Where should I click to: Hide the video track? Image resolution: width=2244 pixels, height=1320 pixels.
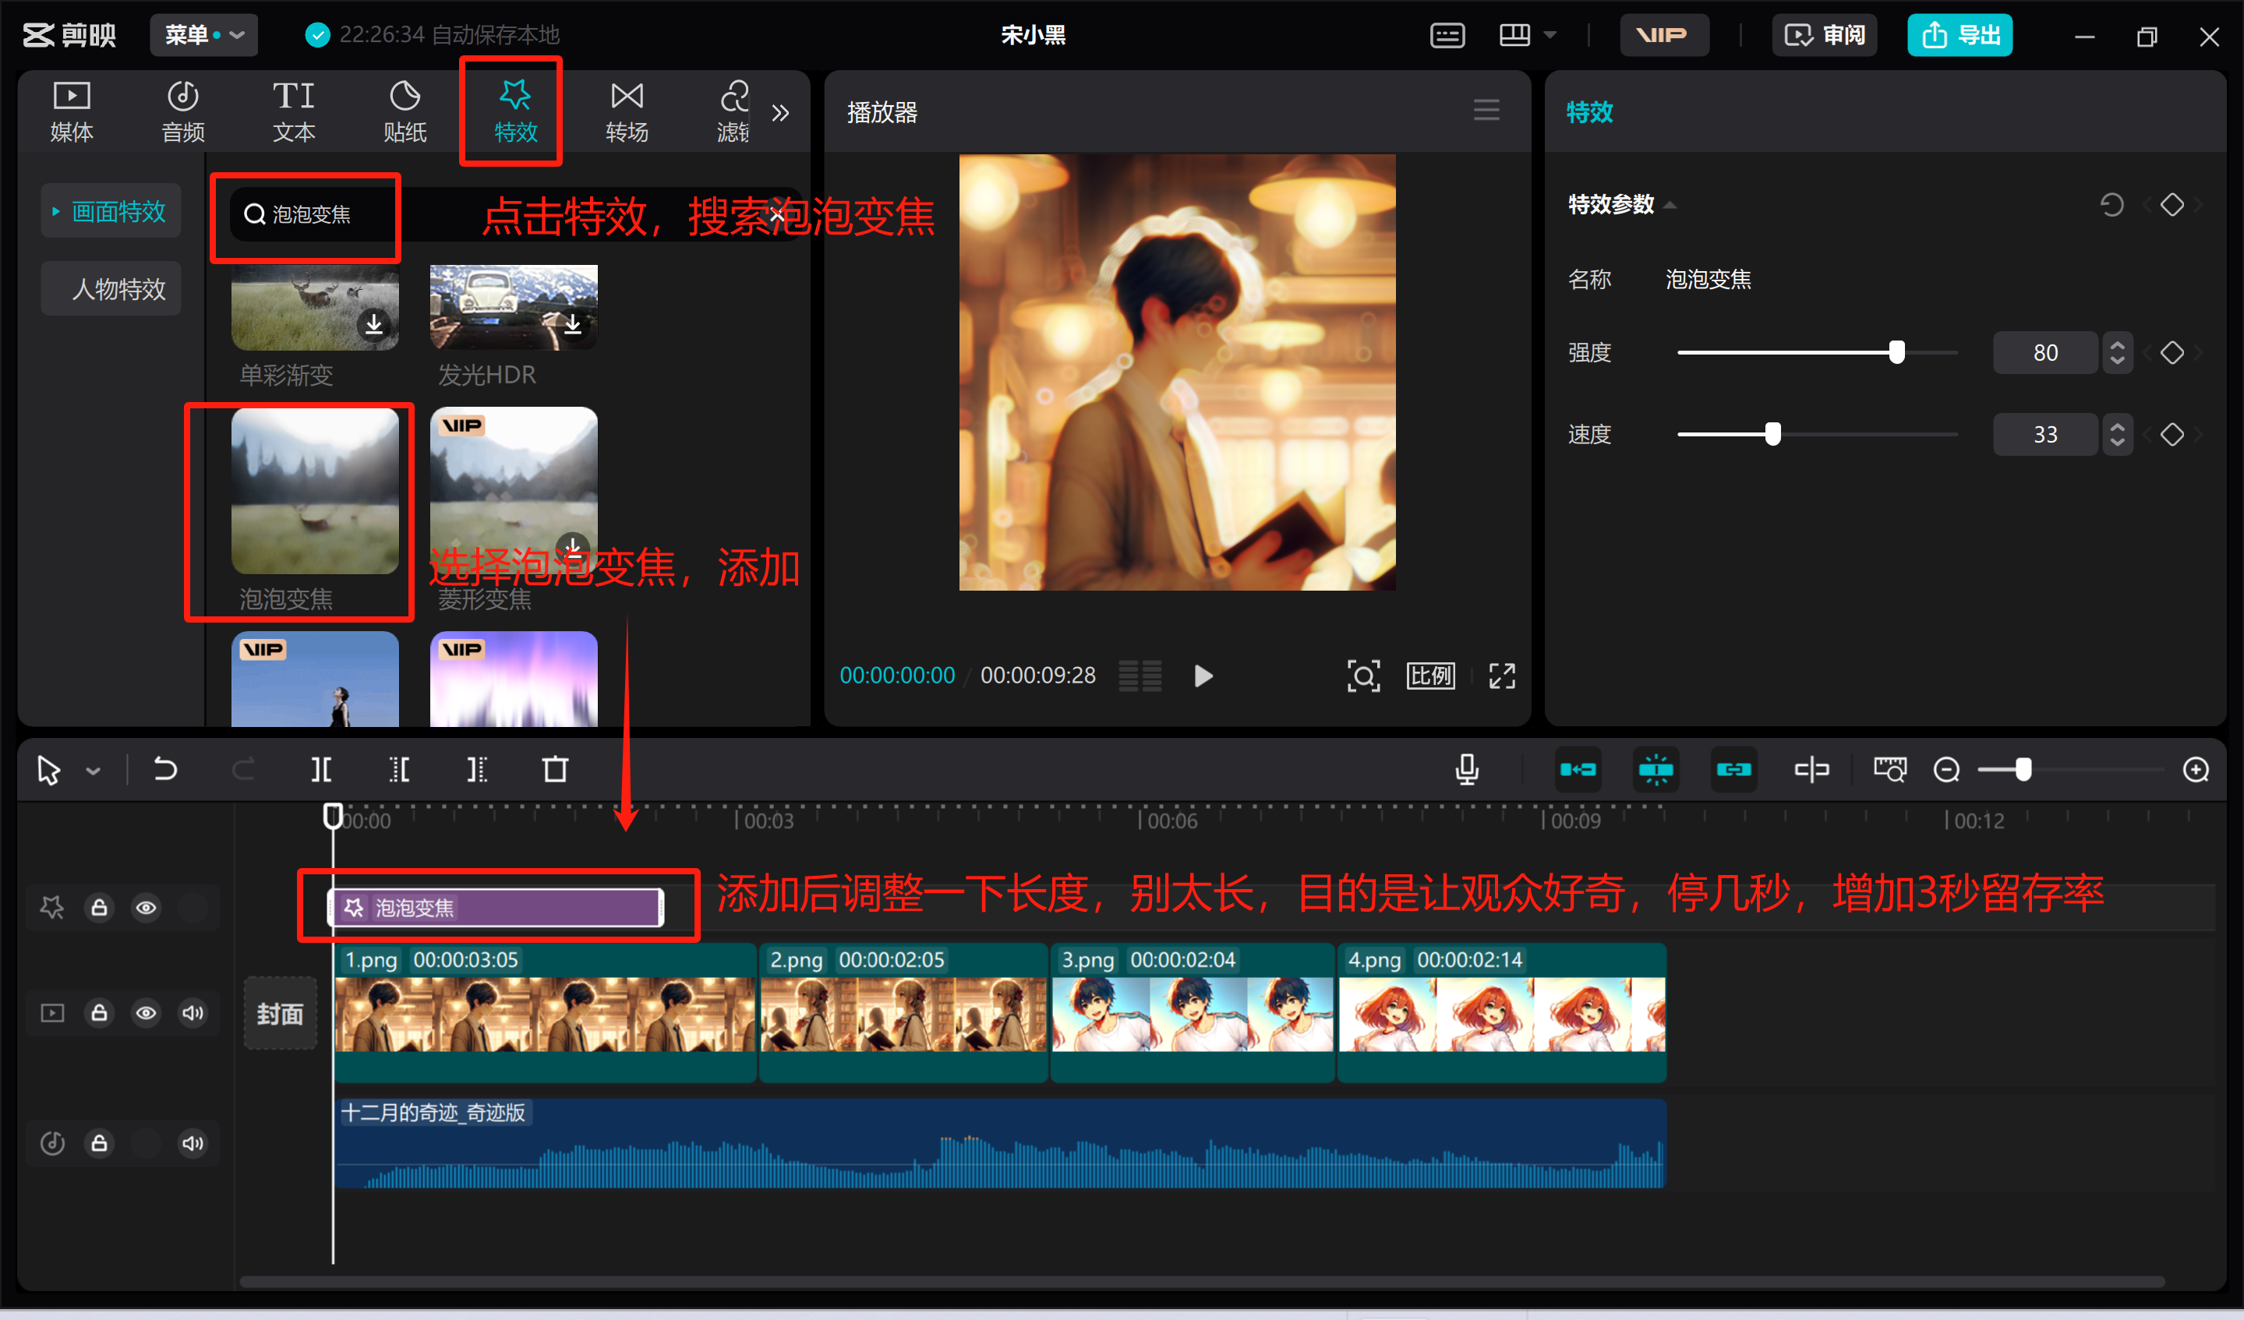coord(146,1013)
